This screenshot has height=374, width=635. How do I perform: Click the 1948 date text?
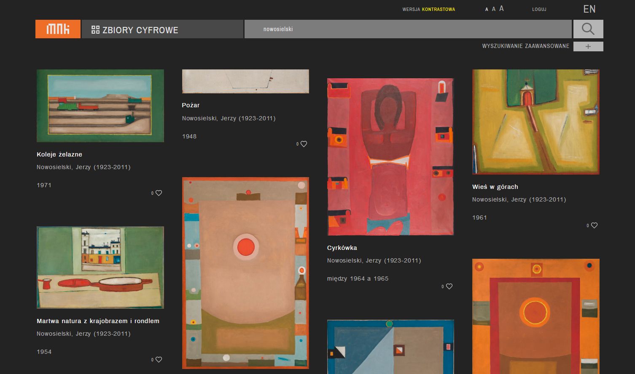[189, 136]
